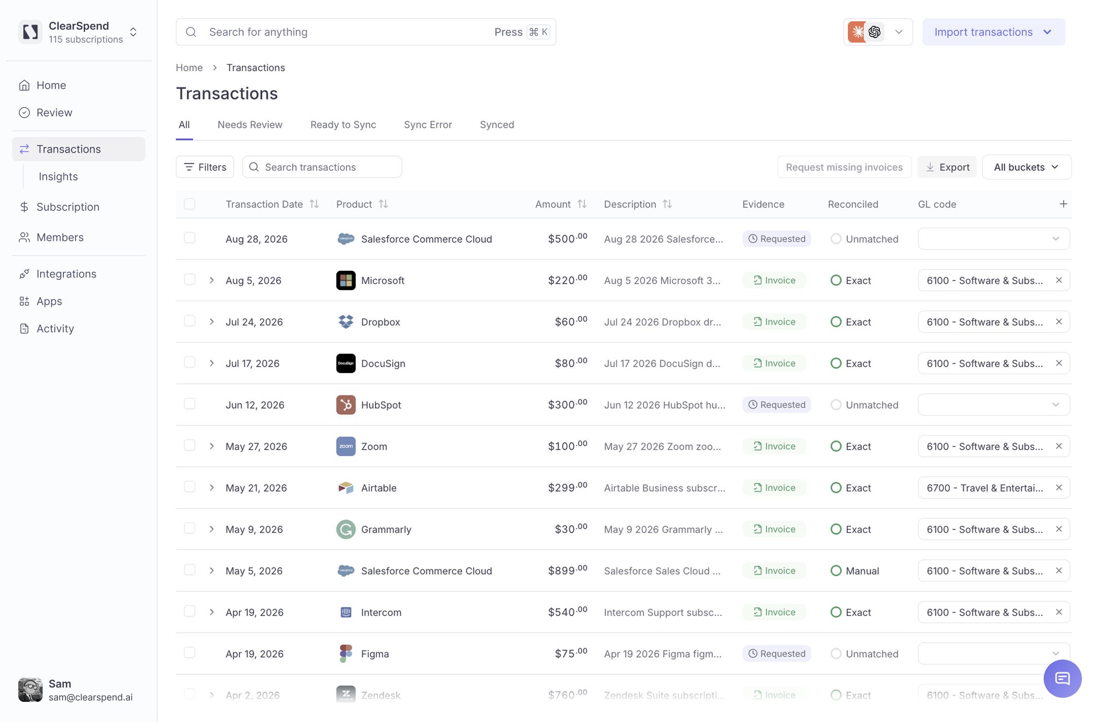Clear GL code on Microsoft row

1059,280
